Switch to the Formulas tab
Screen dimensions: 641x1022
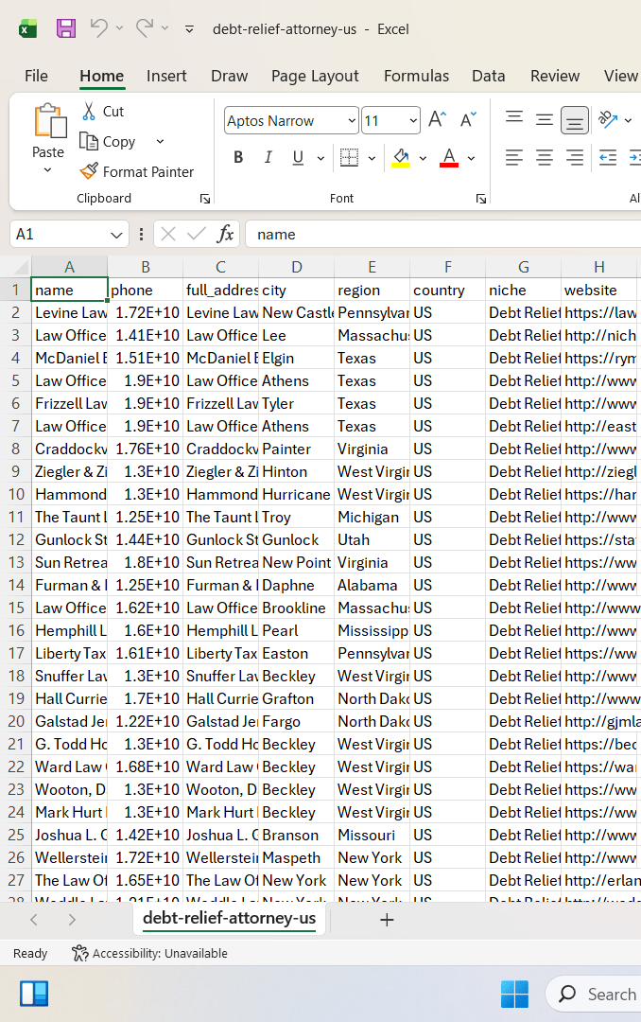click(416, 76)
